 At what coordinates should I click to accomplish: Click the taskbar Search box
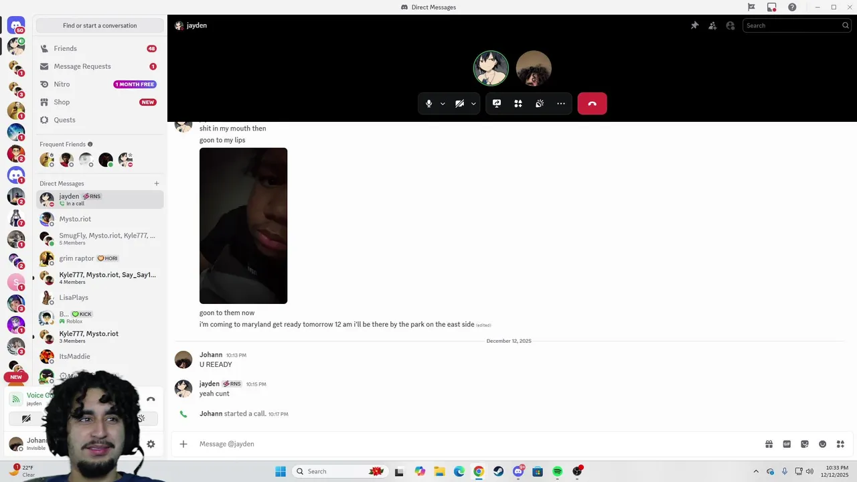pos(340,471)
